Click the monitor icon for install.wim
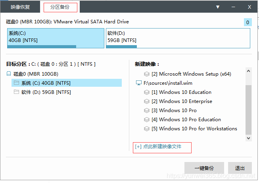The width and height of the screenshot is (259, 183). tap(138, 83)
